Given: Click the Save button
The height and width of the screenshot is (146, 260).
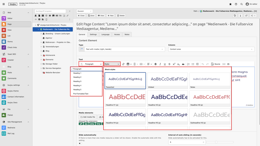Looking at the screenshot, I should click(91, 15).
